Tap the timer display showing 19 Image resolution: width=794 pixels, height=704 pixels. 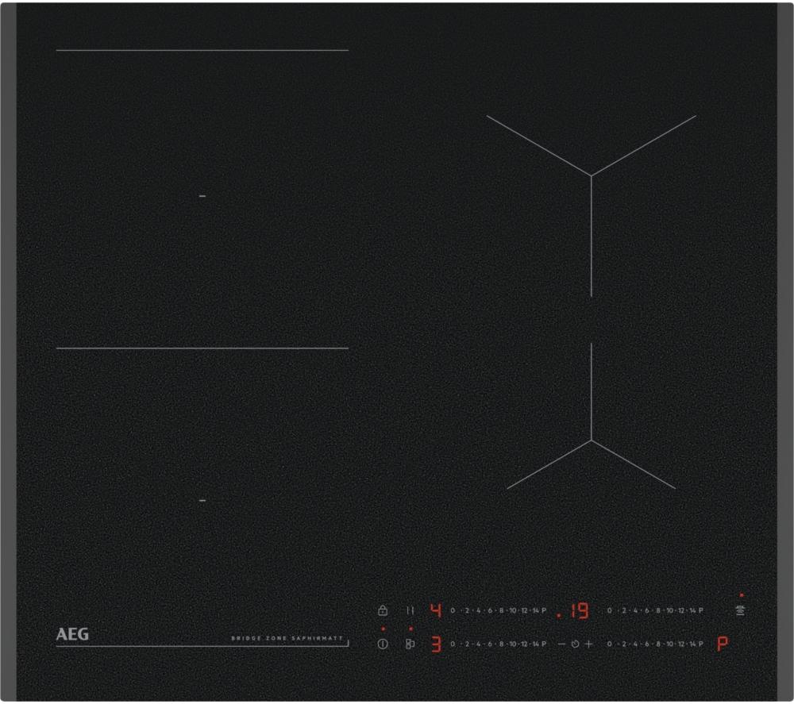pos(580,611)
